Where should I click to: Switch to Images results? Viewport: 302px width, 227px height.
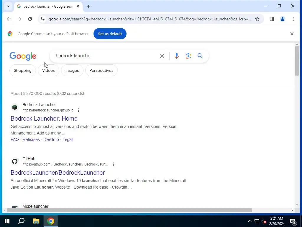72,70
